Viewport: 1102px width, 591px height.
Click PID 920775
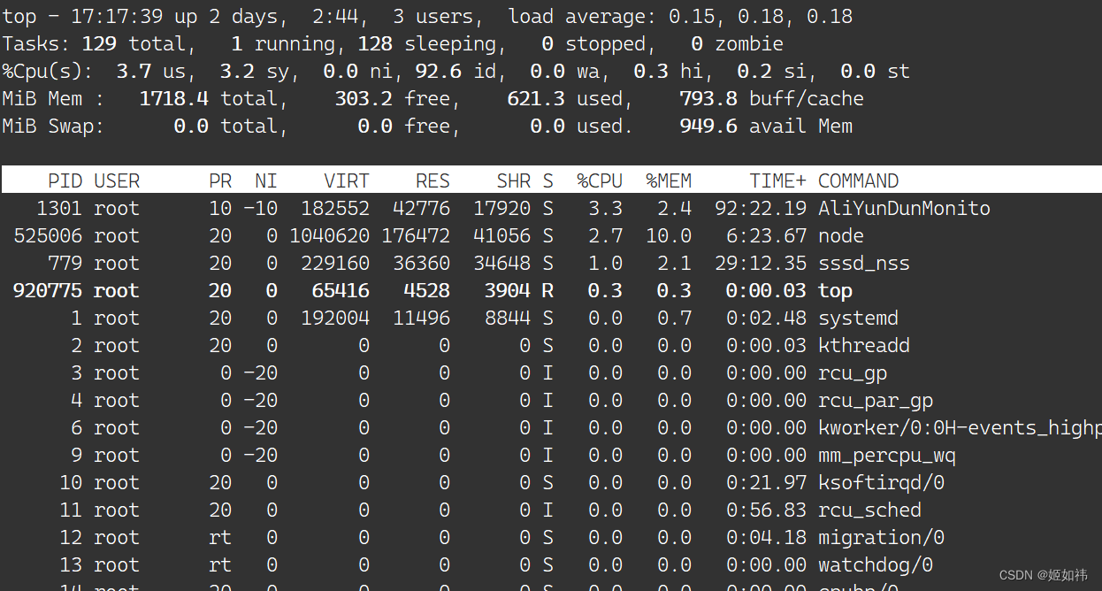[x=48, y=291]
